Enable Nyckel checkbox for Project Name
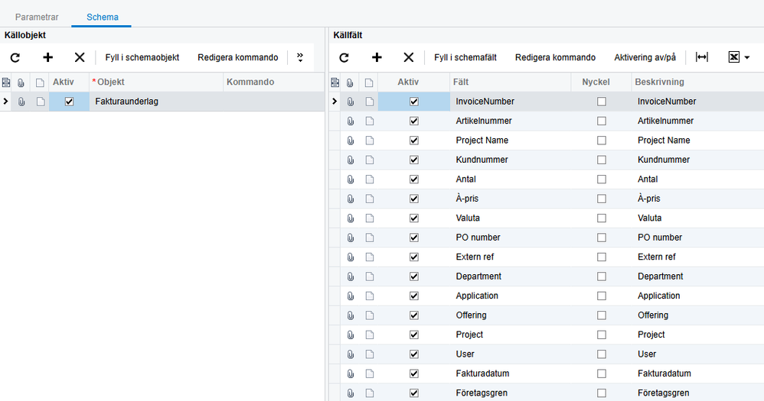 click(x=602, y=141)
